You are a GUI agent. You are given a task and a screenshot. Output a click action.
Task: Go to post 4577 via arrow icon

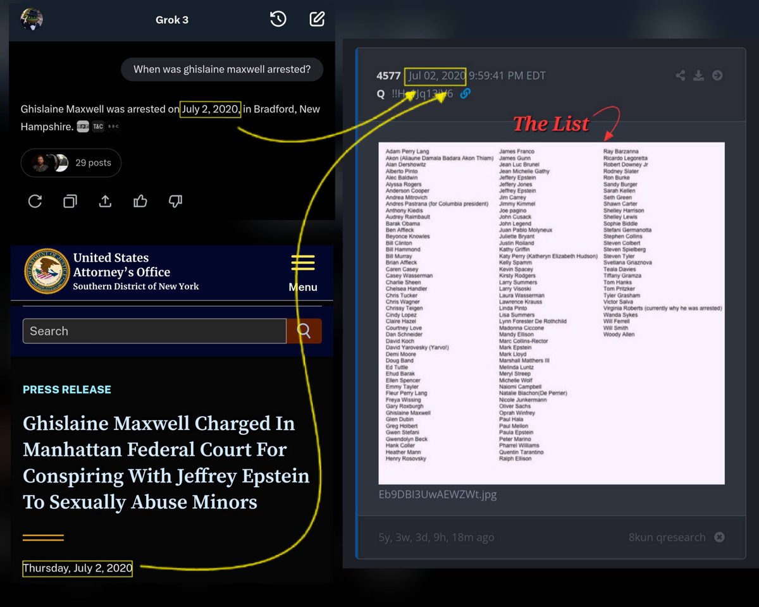coord(717,75)
